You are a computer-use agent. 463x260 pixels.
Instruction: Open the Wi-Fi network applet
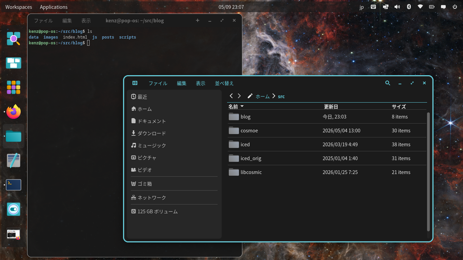[x=420, y=7]
